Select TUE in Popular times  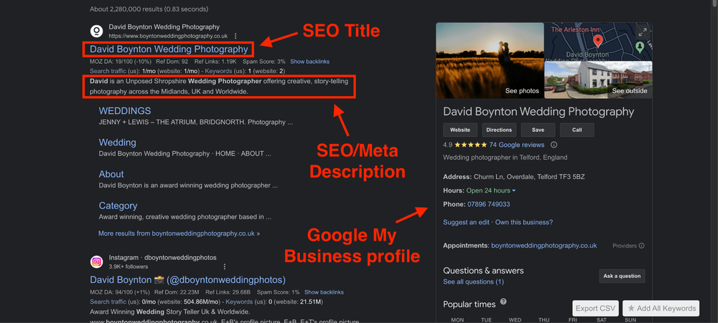[486, 320]
